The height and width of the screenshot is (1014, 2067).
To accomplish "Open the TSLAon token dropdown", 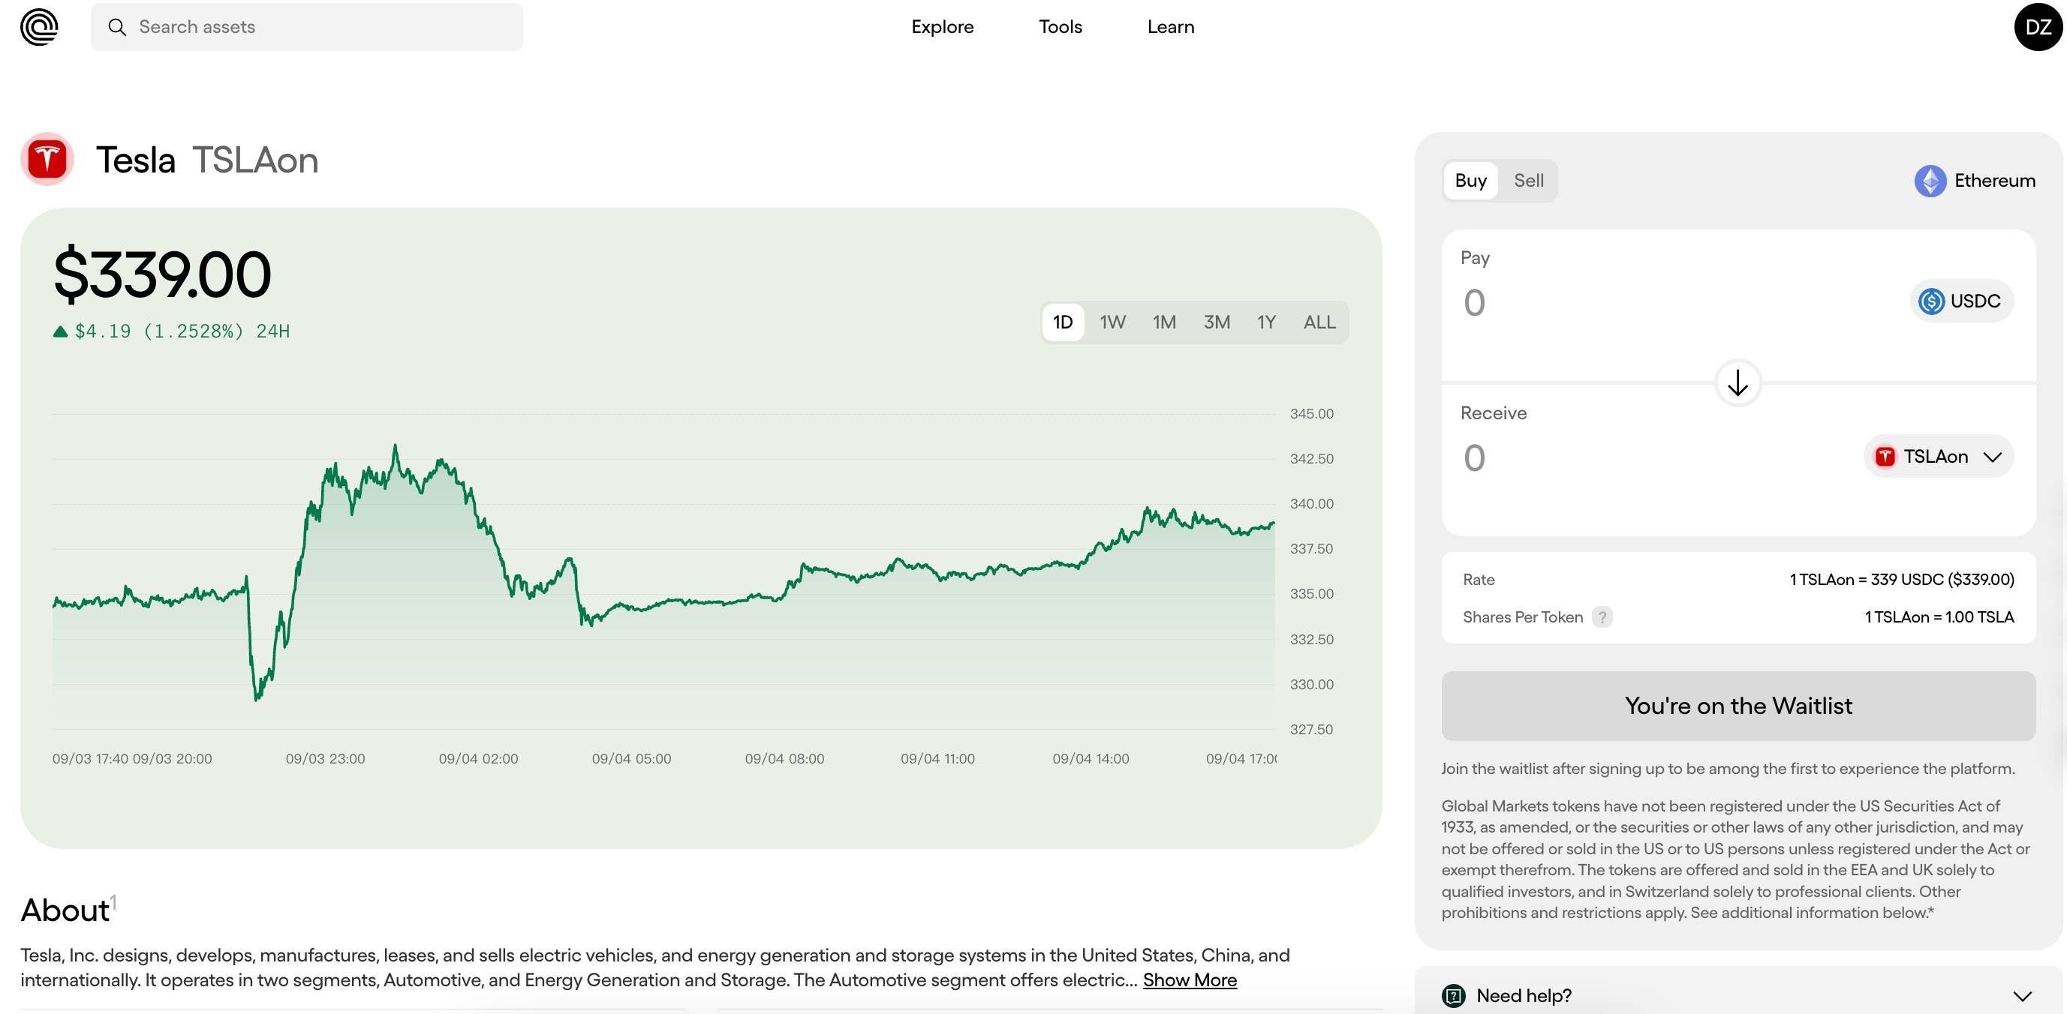I will coord(1938,457).
